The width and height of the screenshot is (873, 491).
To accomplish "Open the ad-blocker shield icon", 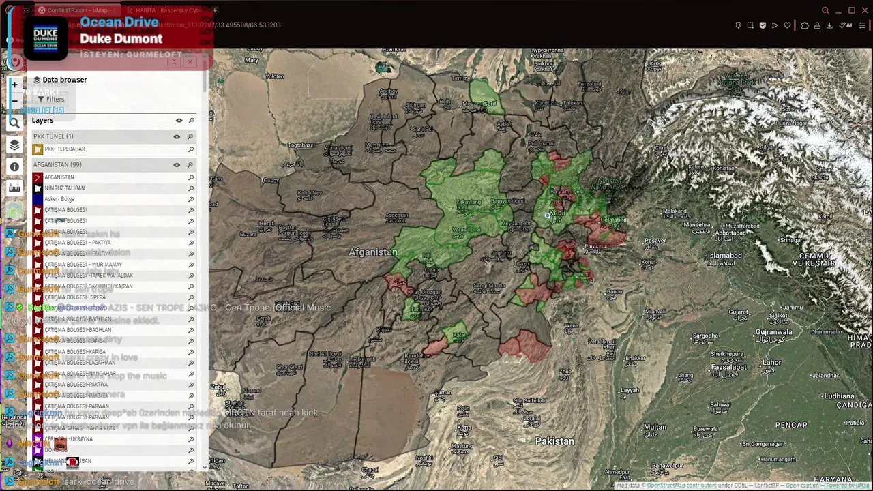I will click(x=763, y=25).
